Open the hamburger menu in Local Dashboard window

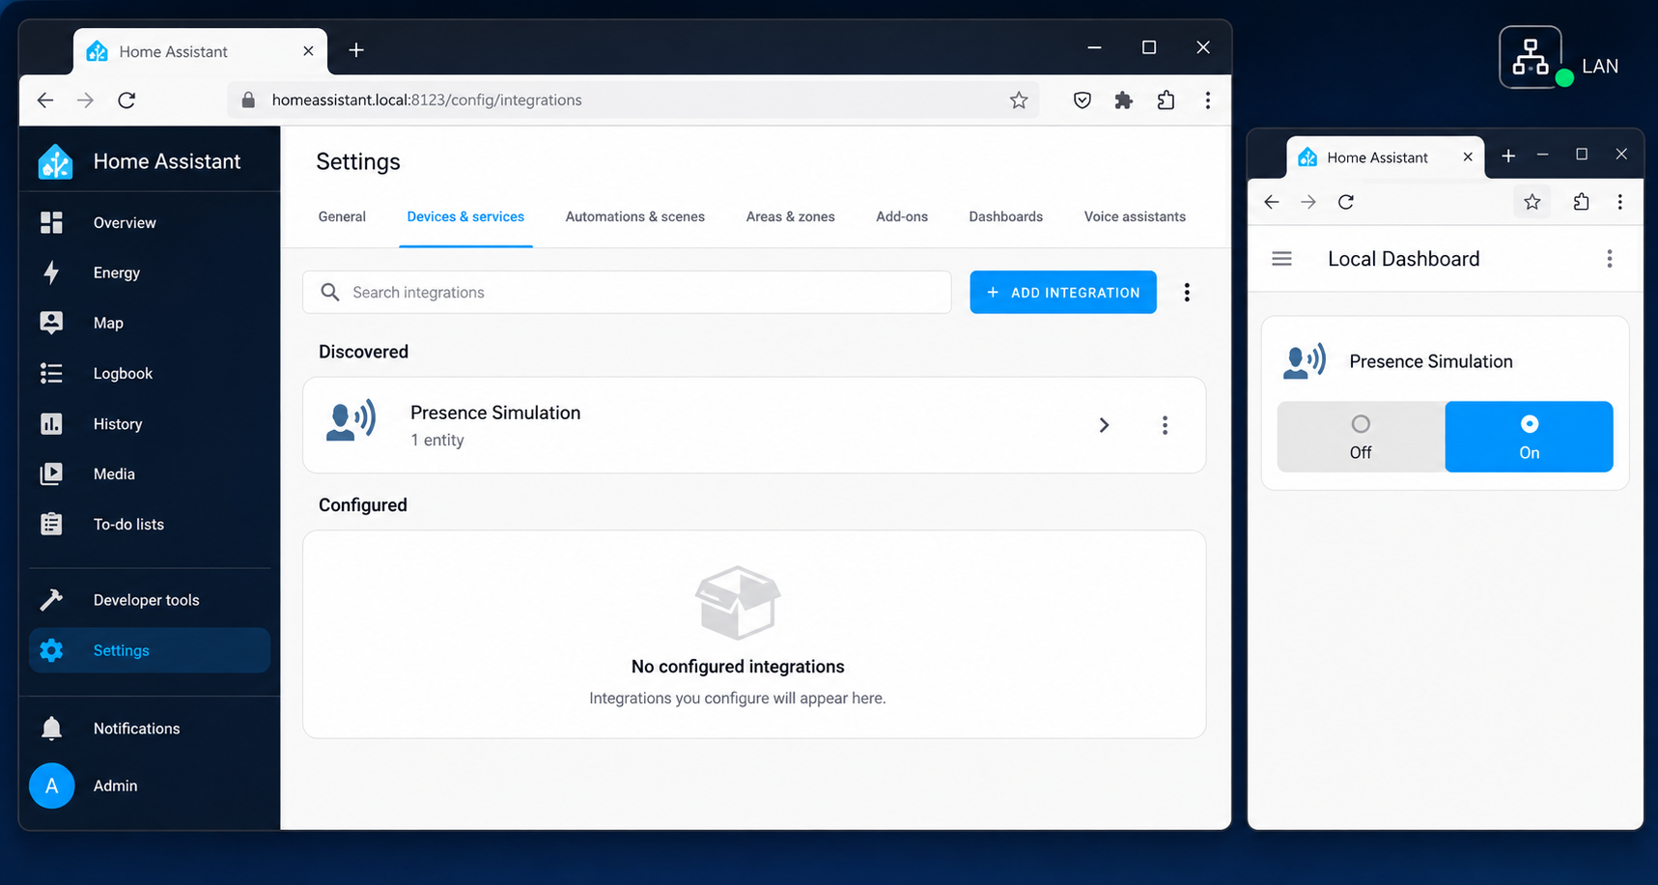tap(1281, 259)
